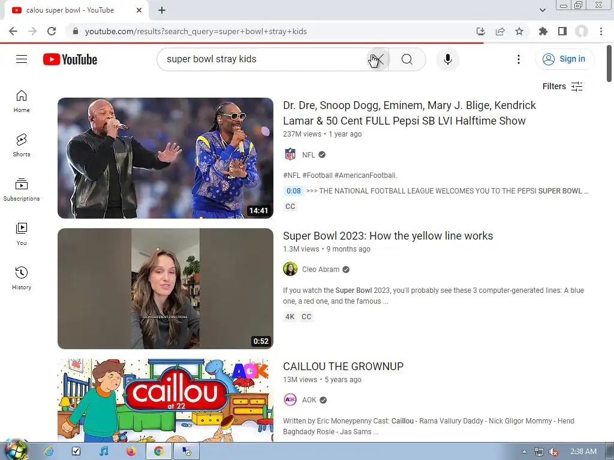Open the tab search dropdown arrow
Image resolution: width=614 pixels, height=460 pixels.
pyautogui.click(x=542, y=10)
